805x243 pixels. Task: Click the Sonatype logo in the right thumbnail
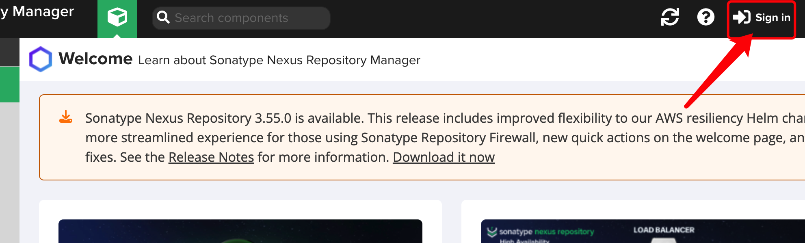pyautogui.click(x=492, y=232)
